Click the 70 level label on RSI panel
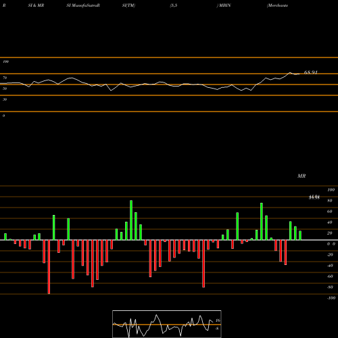This screenshot has width=338, height=338. pos(5,78)
